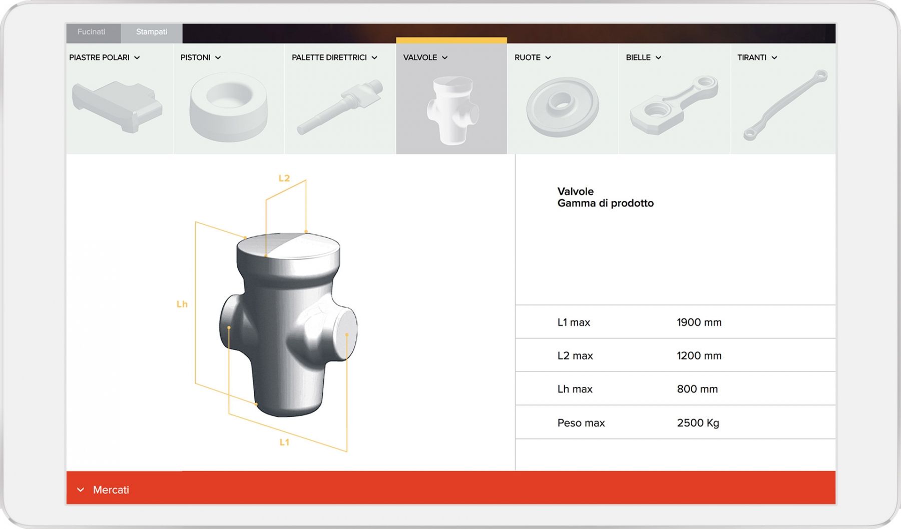Select the Pistoni ring product image
901x529 pixels.
click(x=229, y=107)
